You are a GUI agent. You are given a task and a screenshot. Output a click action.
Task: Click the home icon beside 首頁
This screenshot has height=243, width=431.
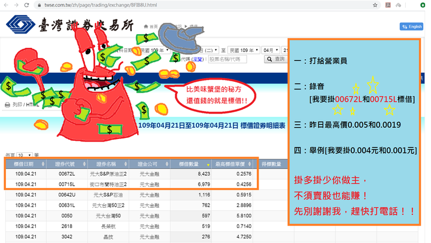tap(146, 26)
